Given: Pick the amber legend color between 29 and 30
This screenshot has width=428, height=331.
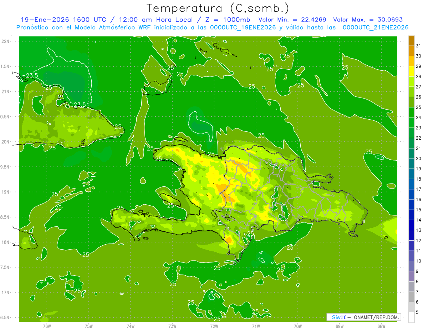Looking at the screenshot, I should point(411,61).
